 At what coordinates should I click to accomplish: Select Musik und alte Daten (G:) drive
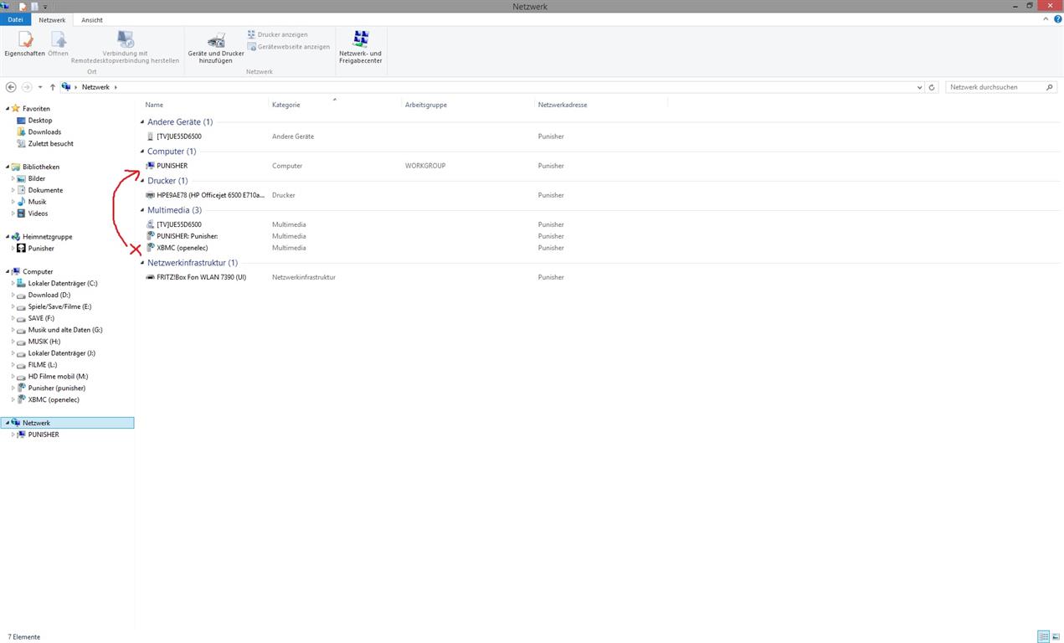coord(64,330)
